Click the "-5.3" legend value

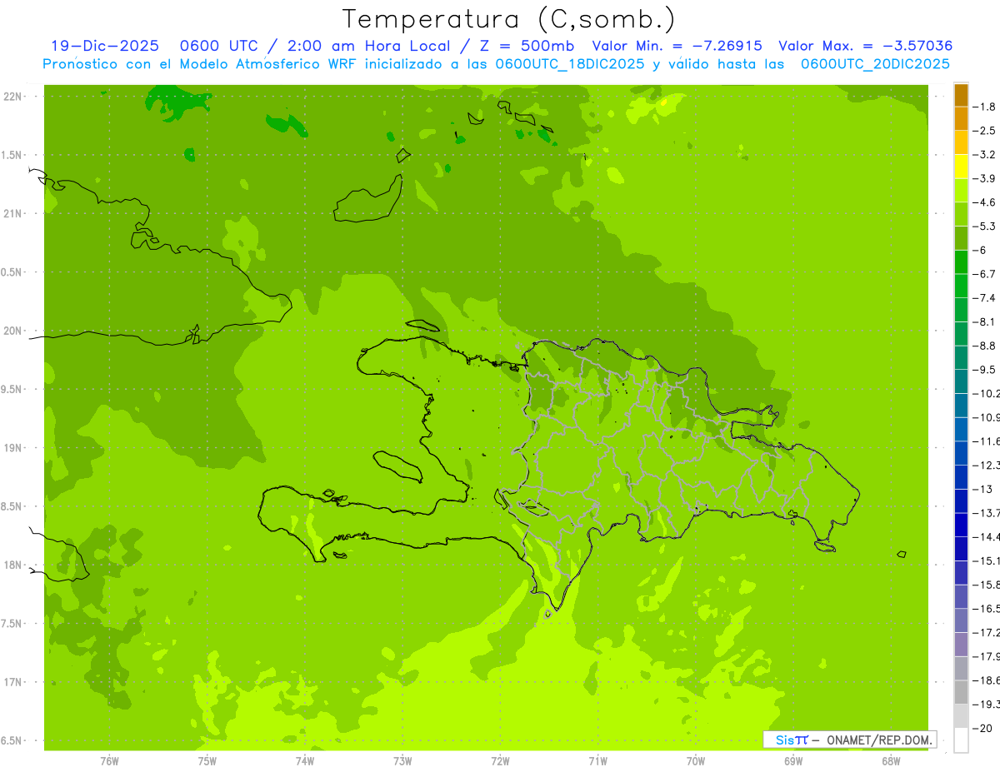(984, 226)
